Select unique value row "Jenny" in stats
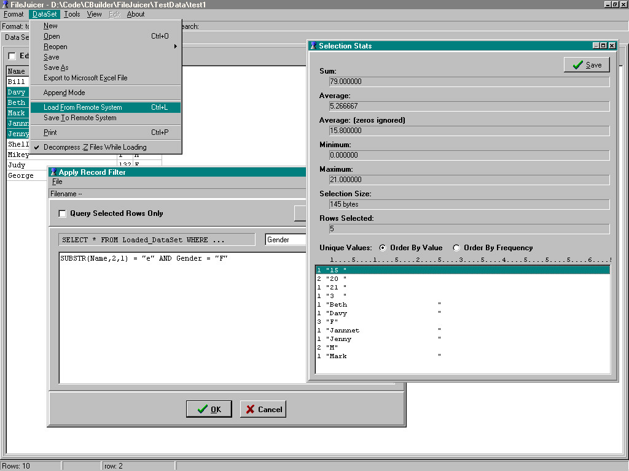Image resolution: width=629 pixels, height=471 pixels. point(463,339)
